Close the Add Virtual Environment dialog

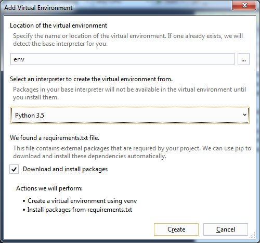click(x=244, y=5)
